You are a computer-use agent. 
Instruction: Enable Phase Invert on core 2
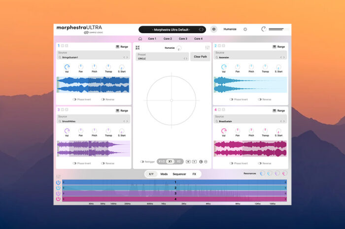231,99
